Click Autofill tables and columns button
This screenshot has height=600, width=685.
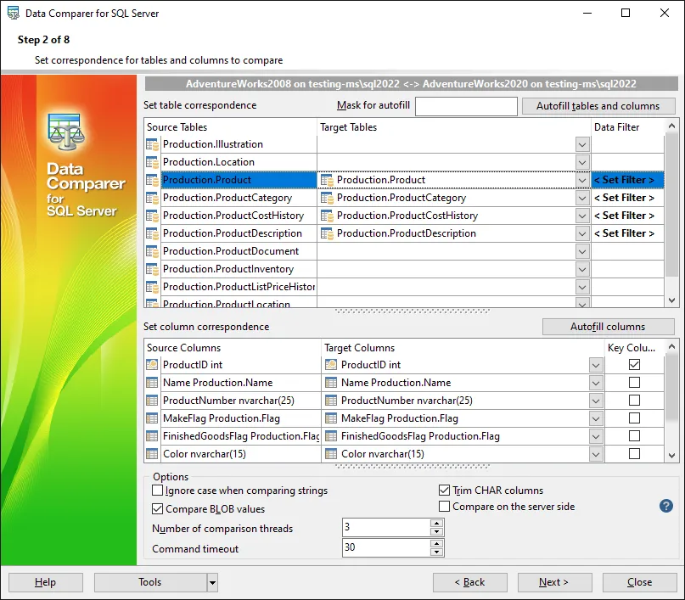(598, 106)
